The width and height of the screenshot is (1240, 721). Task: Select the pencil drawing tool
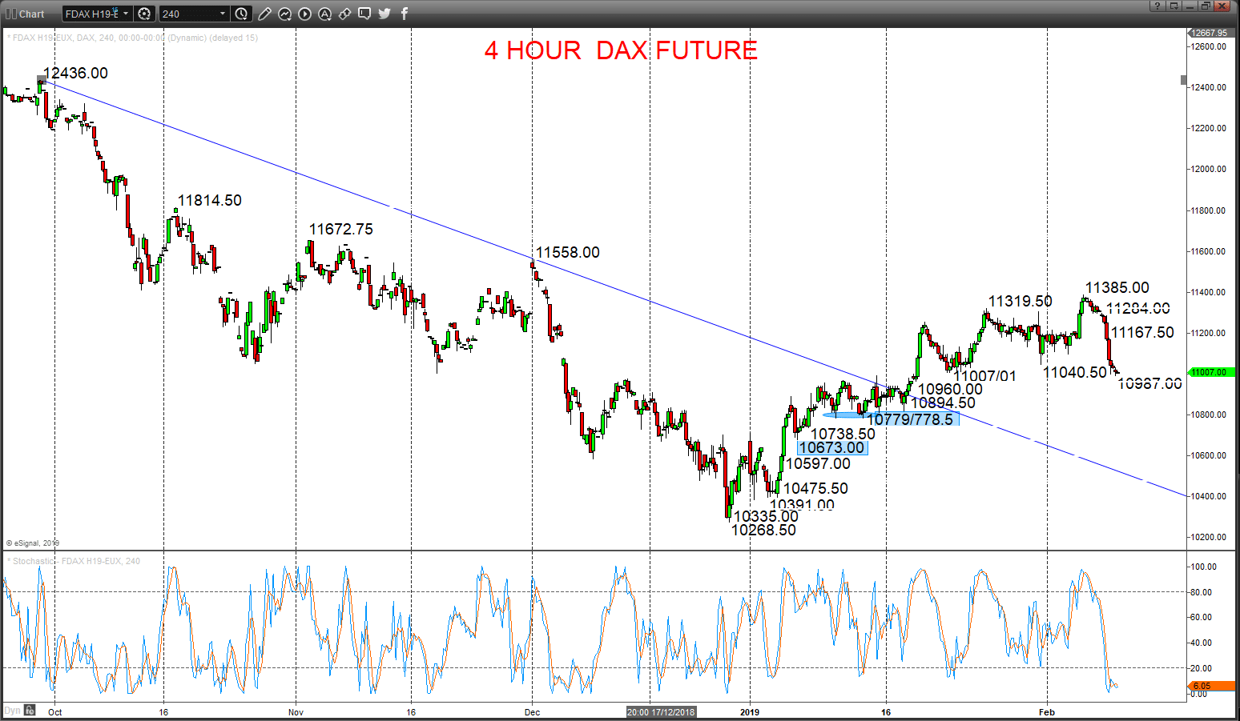click(264, 14)
